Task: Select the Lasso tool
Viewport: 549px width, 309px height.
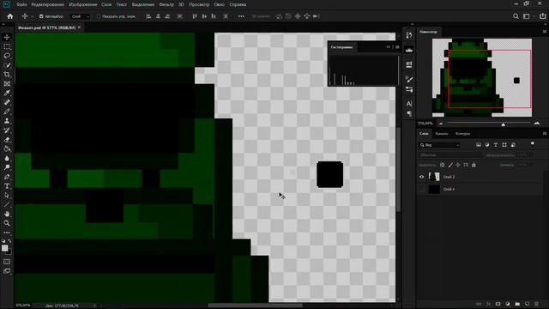Action: click(x=7, y=56)
